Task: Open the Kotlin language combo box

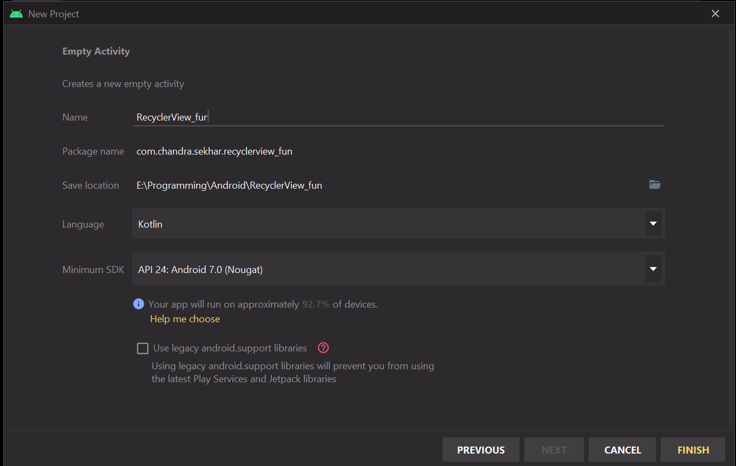Action: click(x=398, y=224)
